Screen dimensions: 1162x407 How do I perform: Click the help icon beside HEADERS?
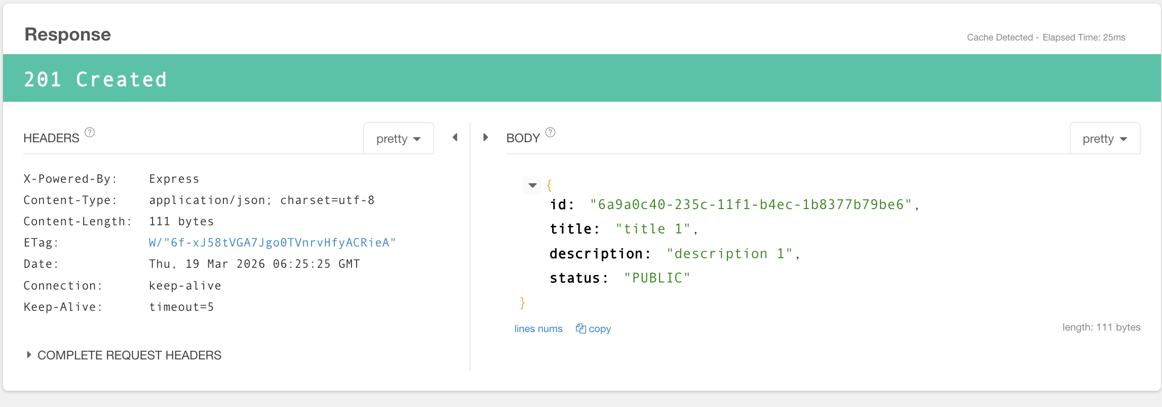(90, 133)
